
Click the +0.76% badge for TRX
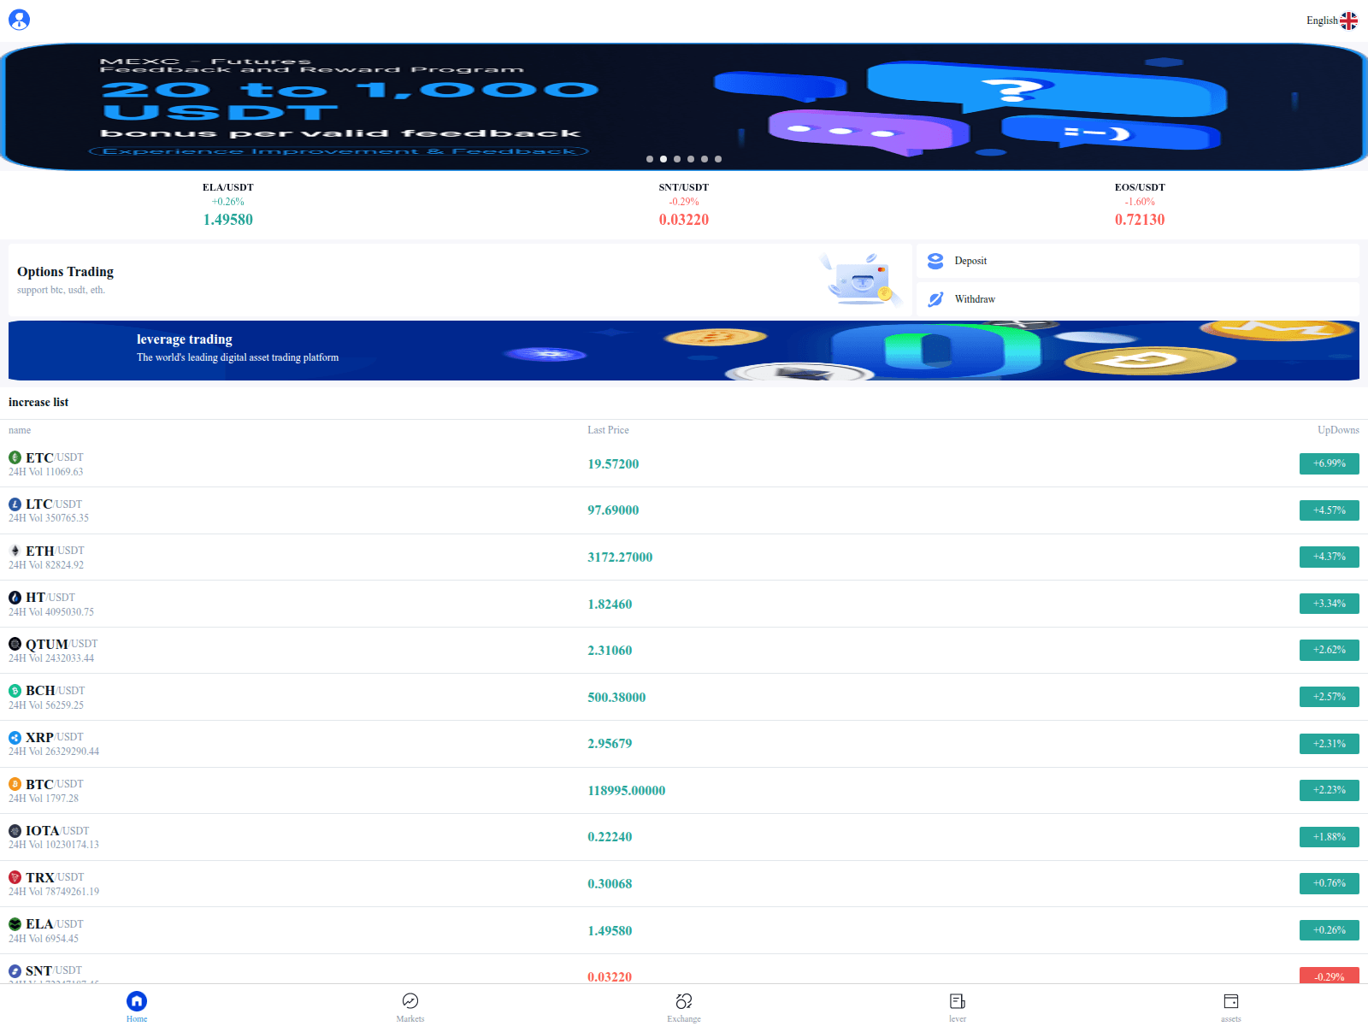(x=1330, y=883)
